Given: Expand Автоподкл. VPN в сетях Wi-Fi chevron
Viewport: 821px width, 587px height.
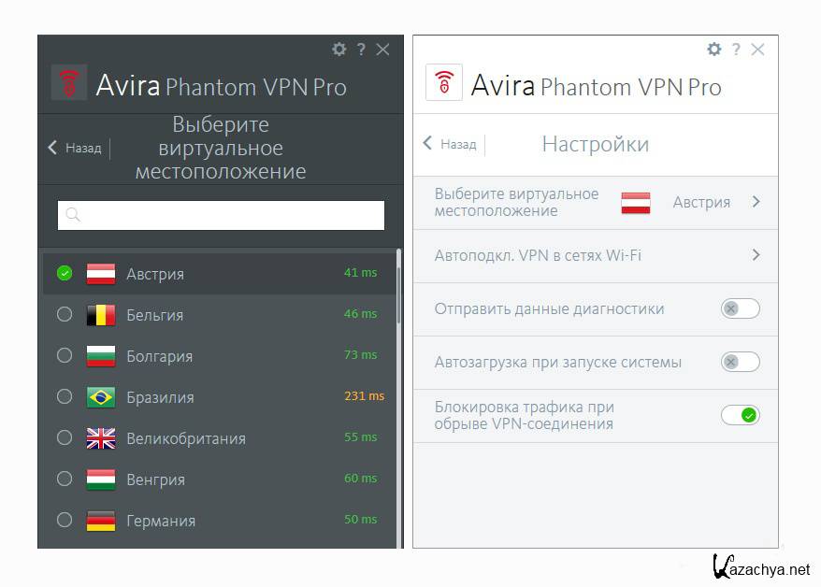Looking at the screenshot, I should coord(756,255).
